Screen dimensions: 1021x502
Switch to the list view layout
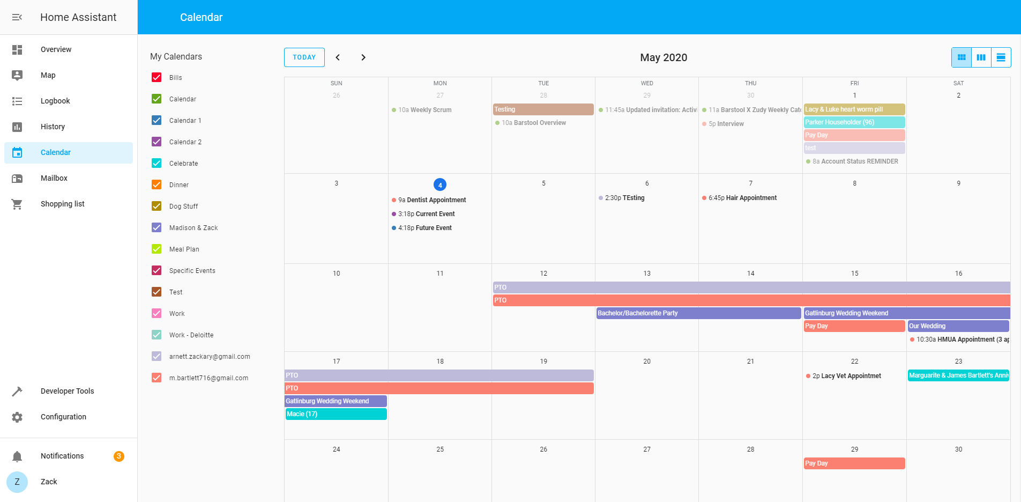pos(1001,57)
